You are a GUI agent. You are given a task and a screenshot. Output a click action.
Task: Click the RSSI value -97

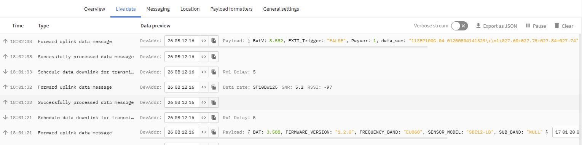328,87
